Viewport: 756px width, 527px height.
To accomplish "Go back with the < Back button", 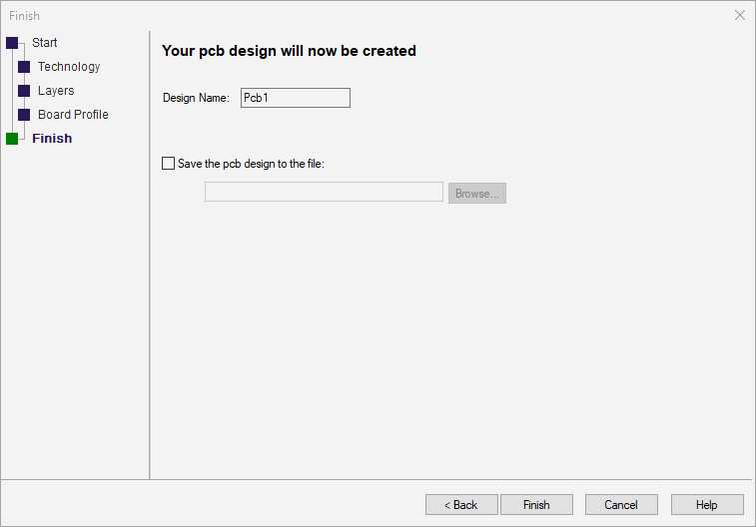I will point(461,505).
